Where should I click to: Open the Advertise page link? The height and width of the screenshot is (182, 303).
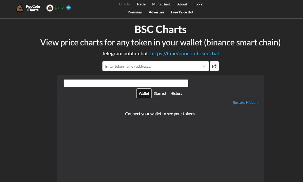156,12
